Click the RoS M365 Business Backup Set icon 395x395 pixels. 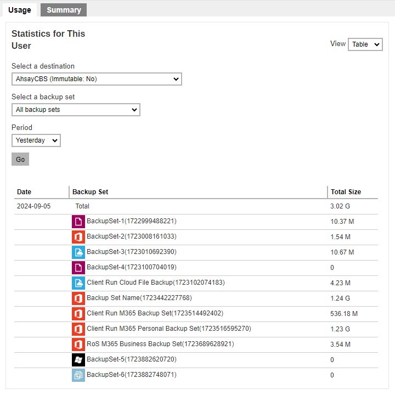tap(78, 345)
